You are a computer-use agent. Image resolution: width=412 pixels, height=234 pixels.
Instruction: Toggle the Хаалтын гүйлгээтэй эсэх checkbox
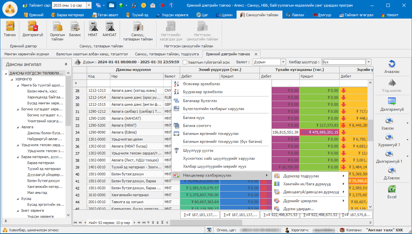(x=185, y=62)
